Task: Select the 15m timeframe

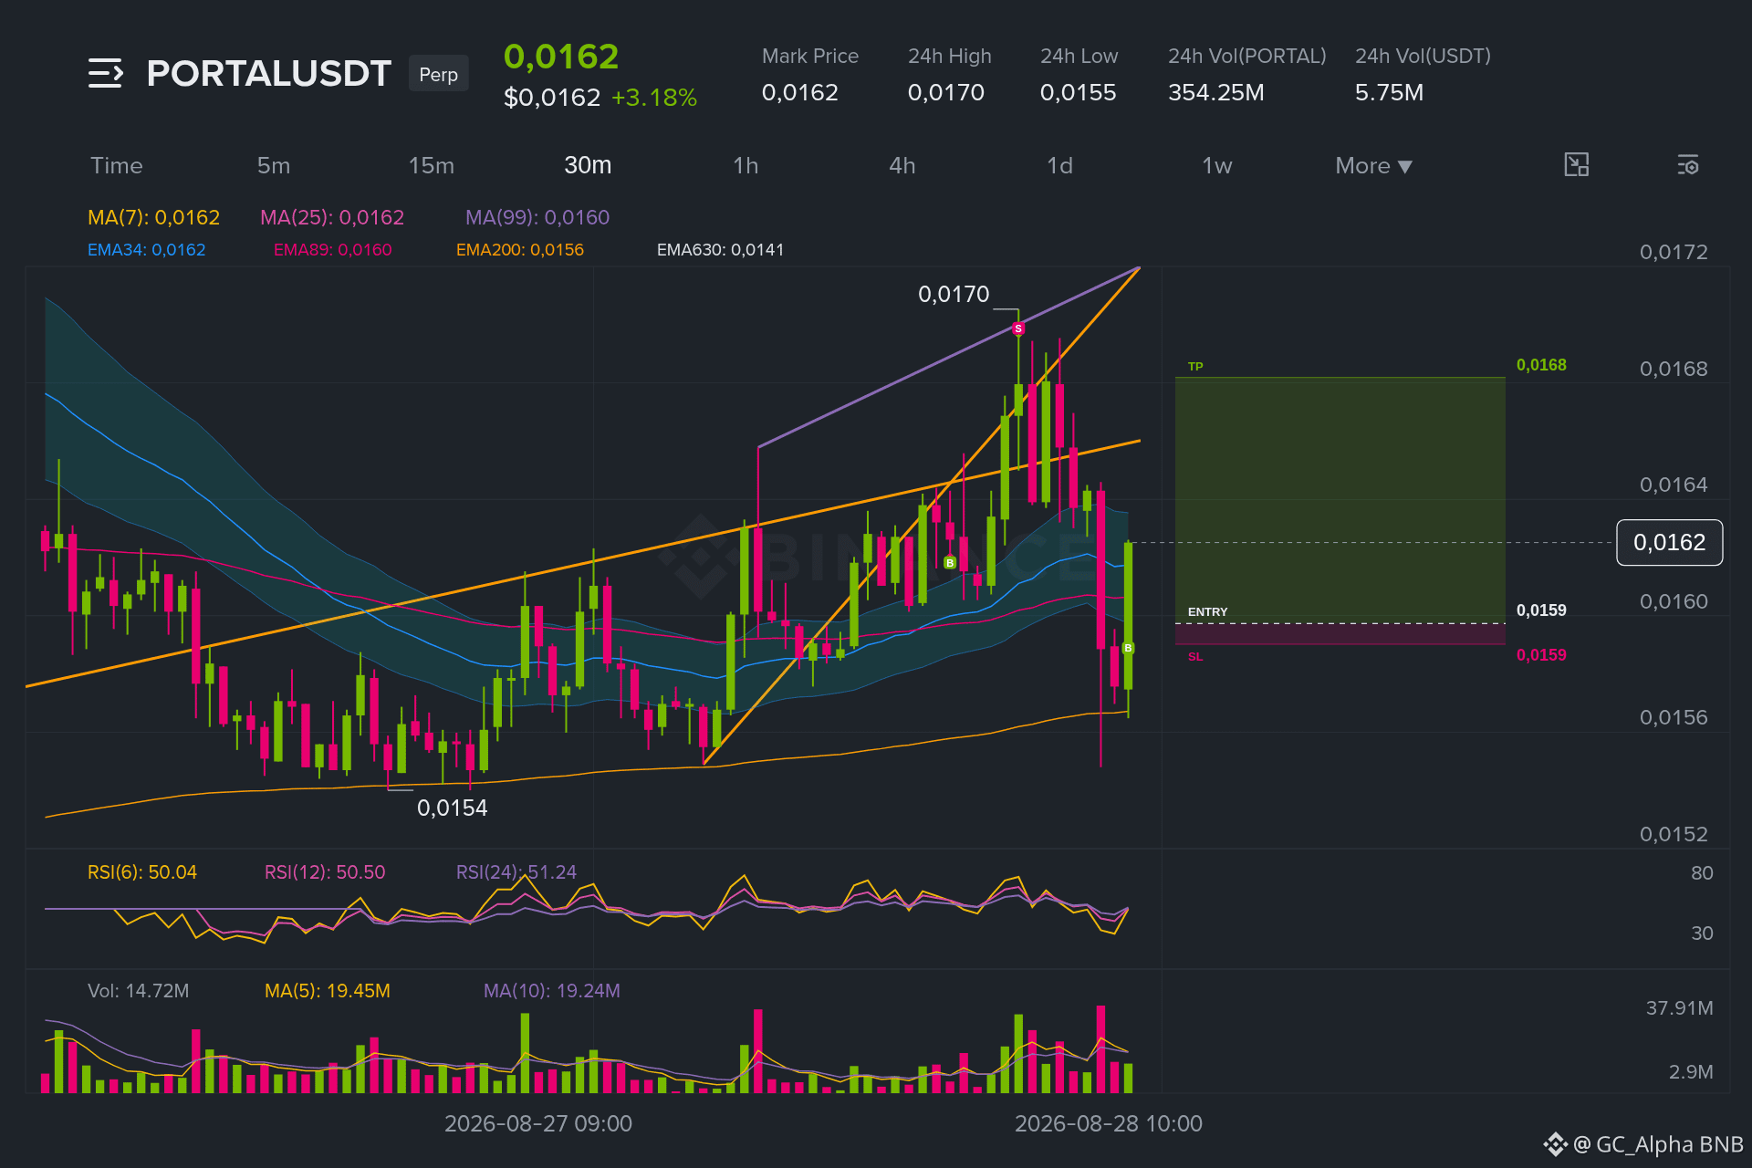Action: pyautogui.click(x=432, y=166)
